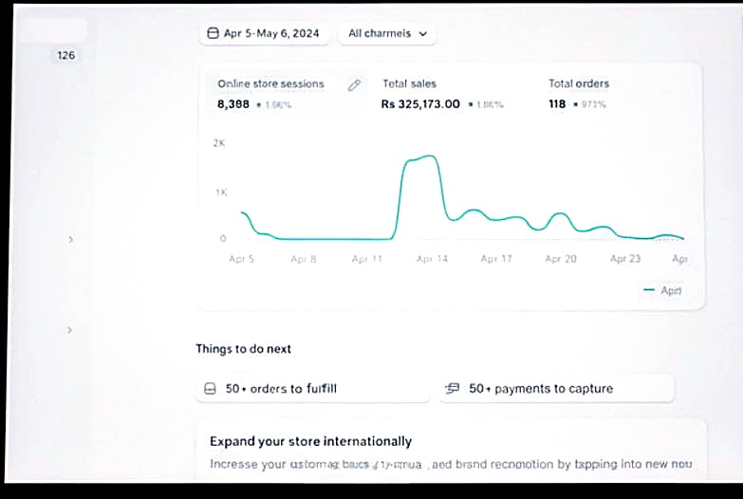Click the calendar icon beside the date range

point(214,33)
